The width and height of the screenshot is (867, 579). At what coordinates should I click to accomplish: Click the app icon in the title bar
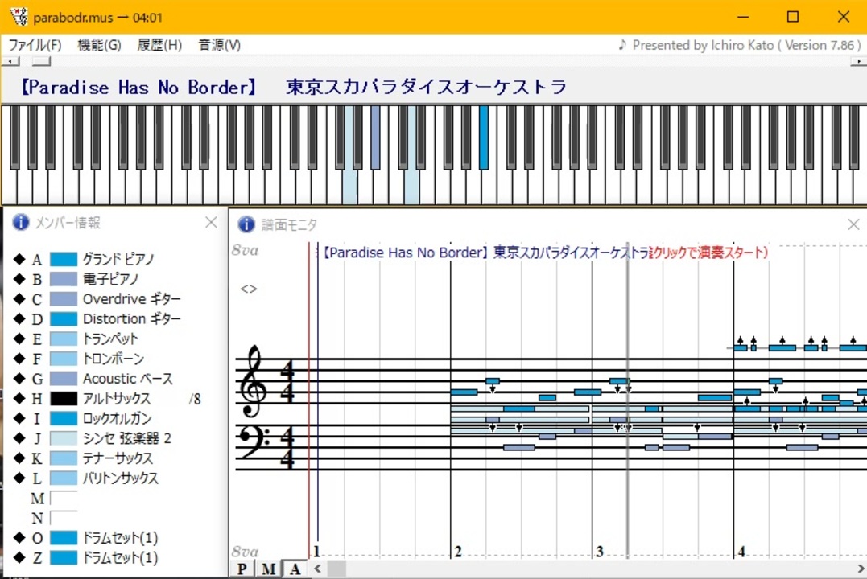click(19, 17)
